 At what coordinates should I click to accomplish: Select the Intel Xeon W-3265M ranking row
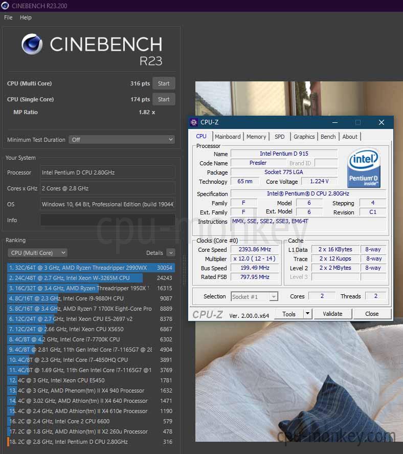[91, 278]
